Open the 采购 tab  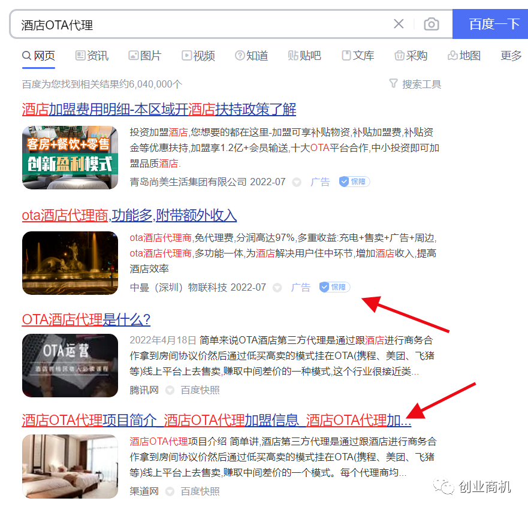pyautogui.click(x=411, y=56)
